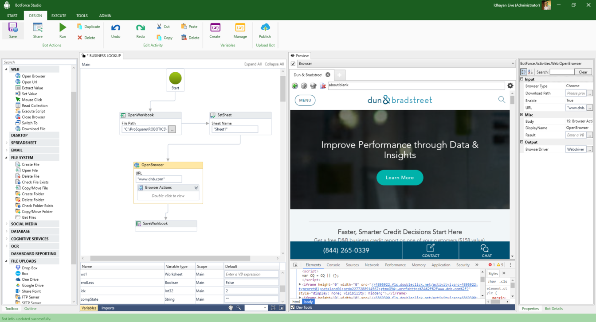Copy the selected activity
This screenshot has height=322, width=596.
(164, 38)
